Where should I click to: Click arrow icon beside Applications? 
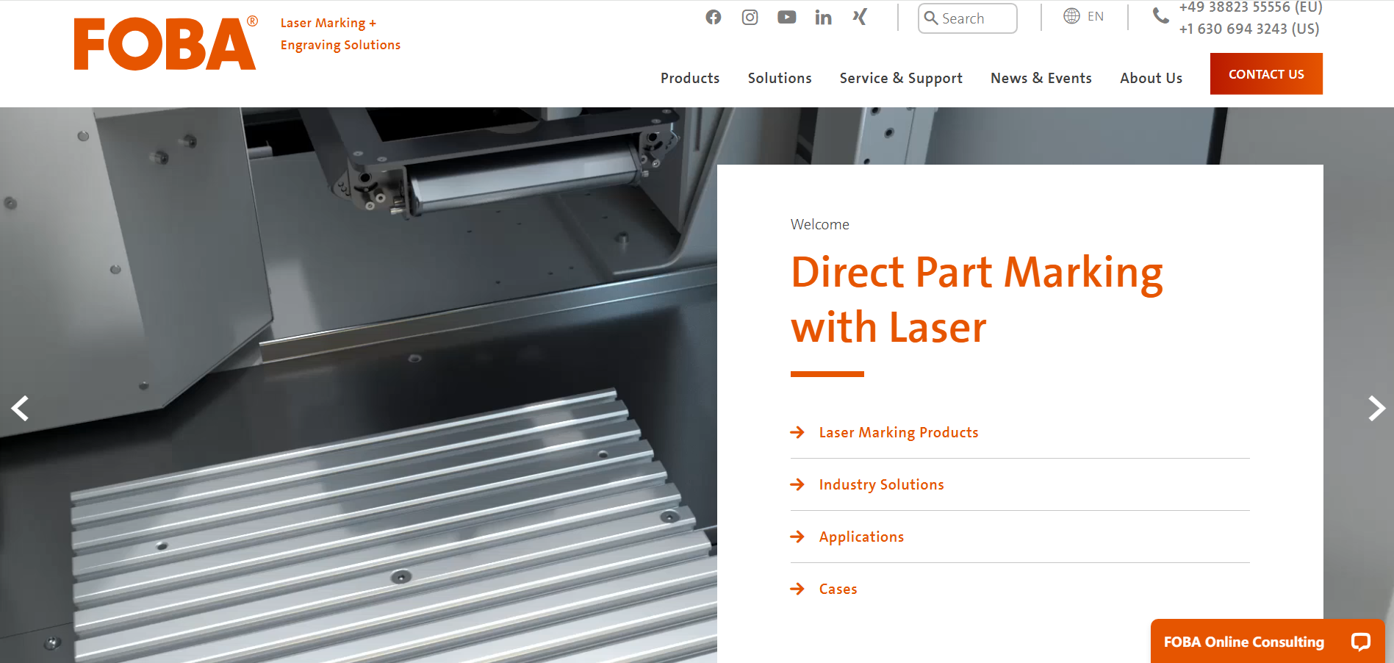pyautogui.click(x=797, y=537)
